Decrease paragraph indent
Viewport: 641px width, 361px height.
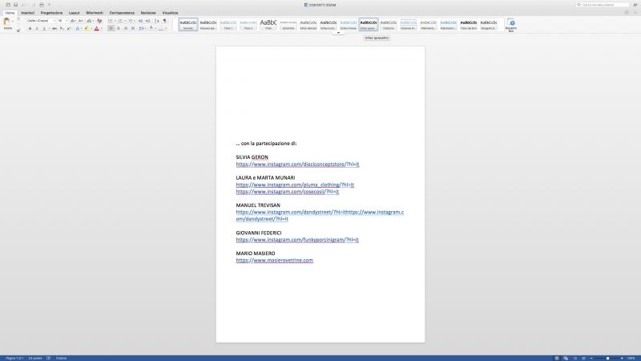[x=141, y=21]
